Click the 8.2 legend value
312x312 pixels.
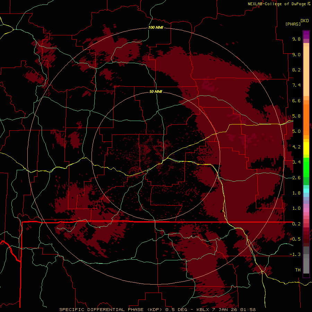point(296,70)
